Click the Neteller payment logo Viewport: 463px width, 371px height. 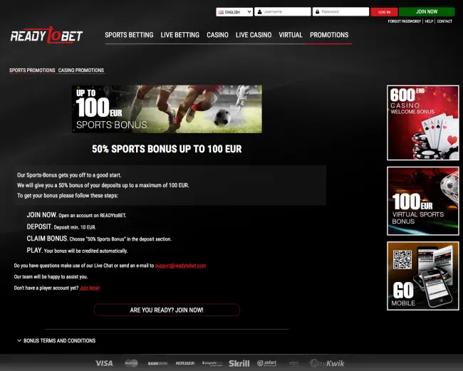point(184,363)
